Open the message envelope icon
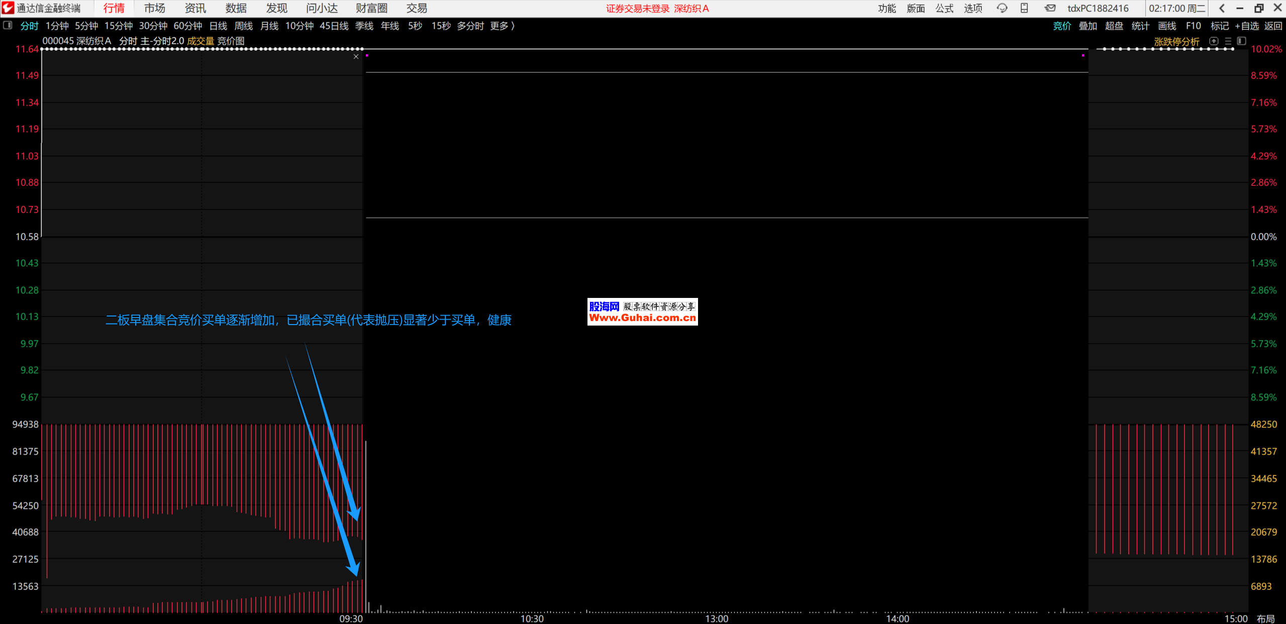 point(1050,8)
